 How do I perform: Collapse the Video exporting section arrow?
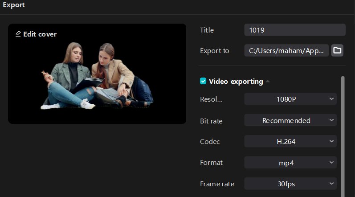(268, 81)
